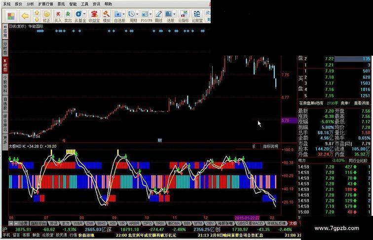Select the GBS只看MACD indicator tab
373x240 pixels.
coord(250,223)
